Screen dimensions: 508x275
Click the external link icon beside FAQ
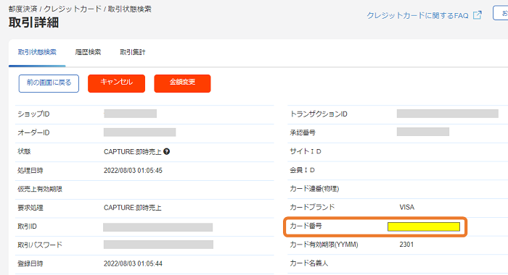(478, 15)
